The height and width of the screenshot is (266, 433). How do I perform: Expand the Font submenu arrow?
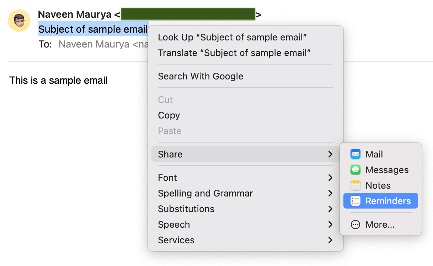(x=330, y=178)
